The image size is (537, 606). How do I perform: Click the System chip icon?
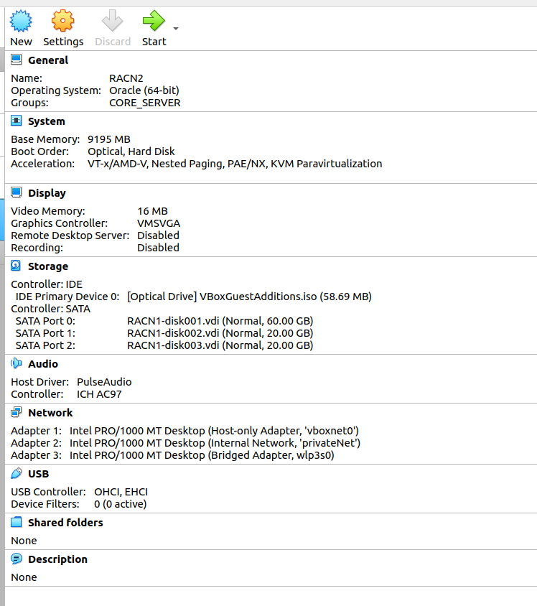tap(17, 121)
